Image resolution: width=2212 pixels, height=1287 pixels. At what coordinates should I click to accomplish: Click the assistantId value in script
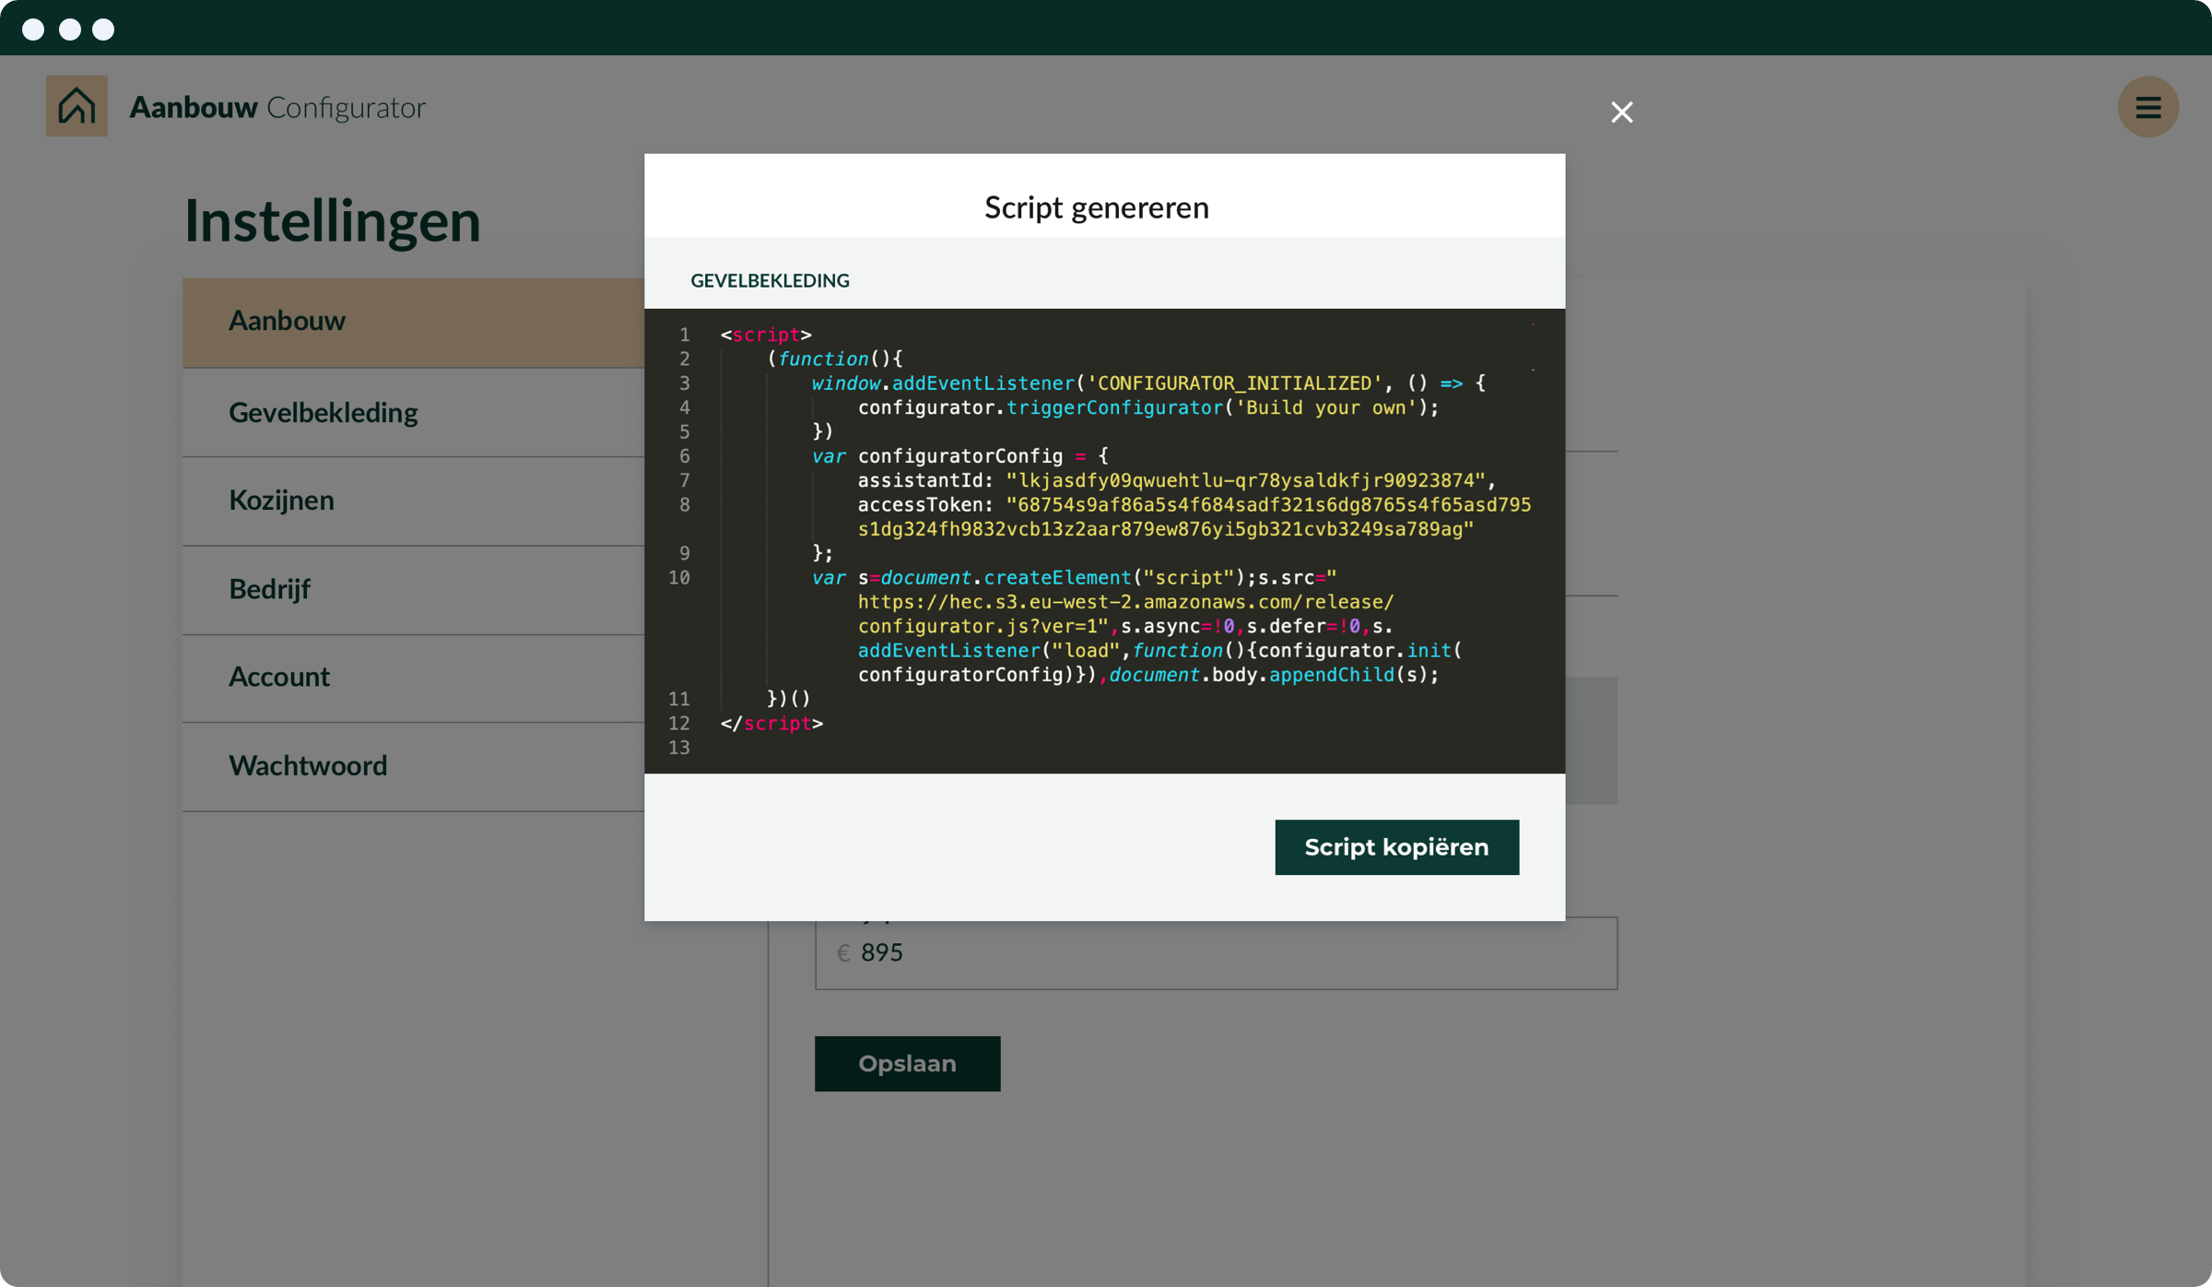[x=1244, y=480]
